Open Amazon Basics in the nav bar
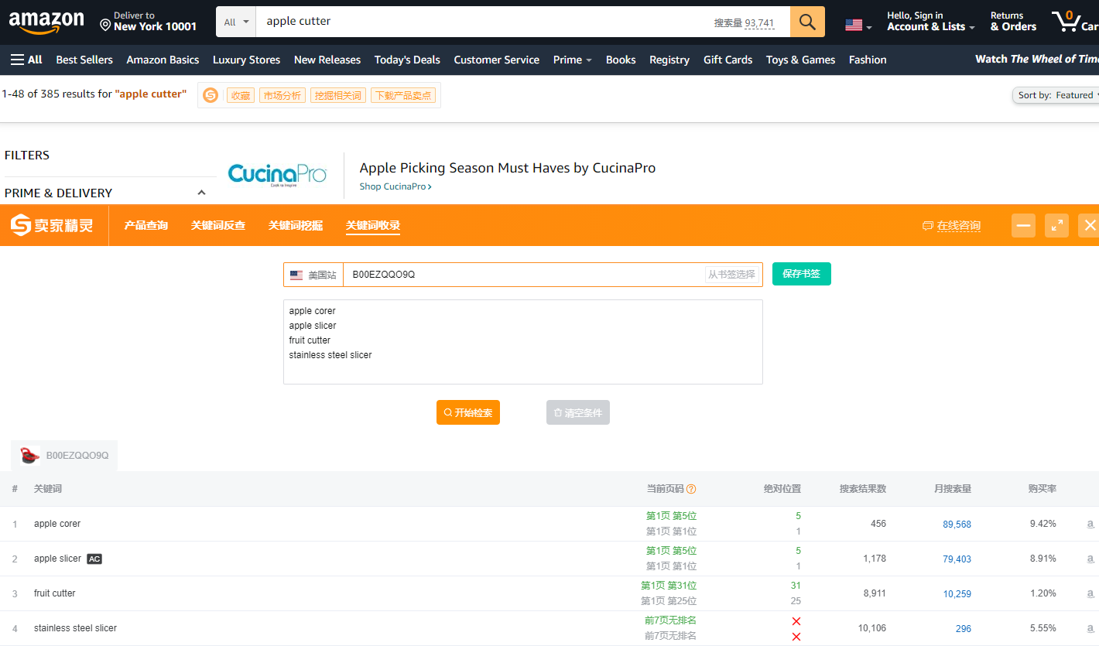Screen dimensions: 1099x646 163,60
